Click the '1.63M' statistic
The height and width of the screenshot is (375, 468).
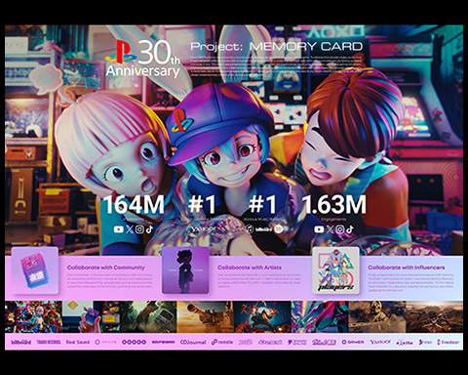tap(334, 204)
